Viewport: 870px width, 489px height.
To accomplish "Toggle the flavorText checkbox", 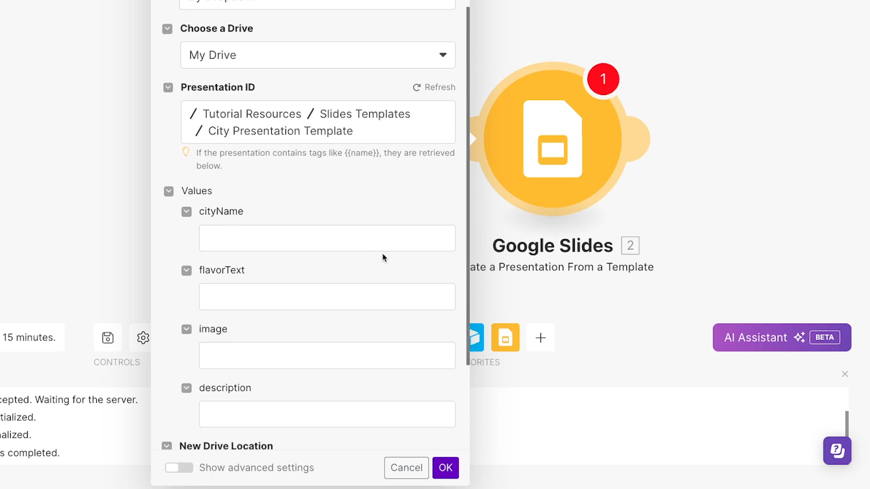I will pos(187,270).
